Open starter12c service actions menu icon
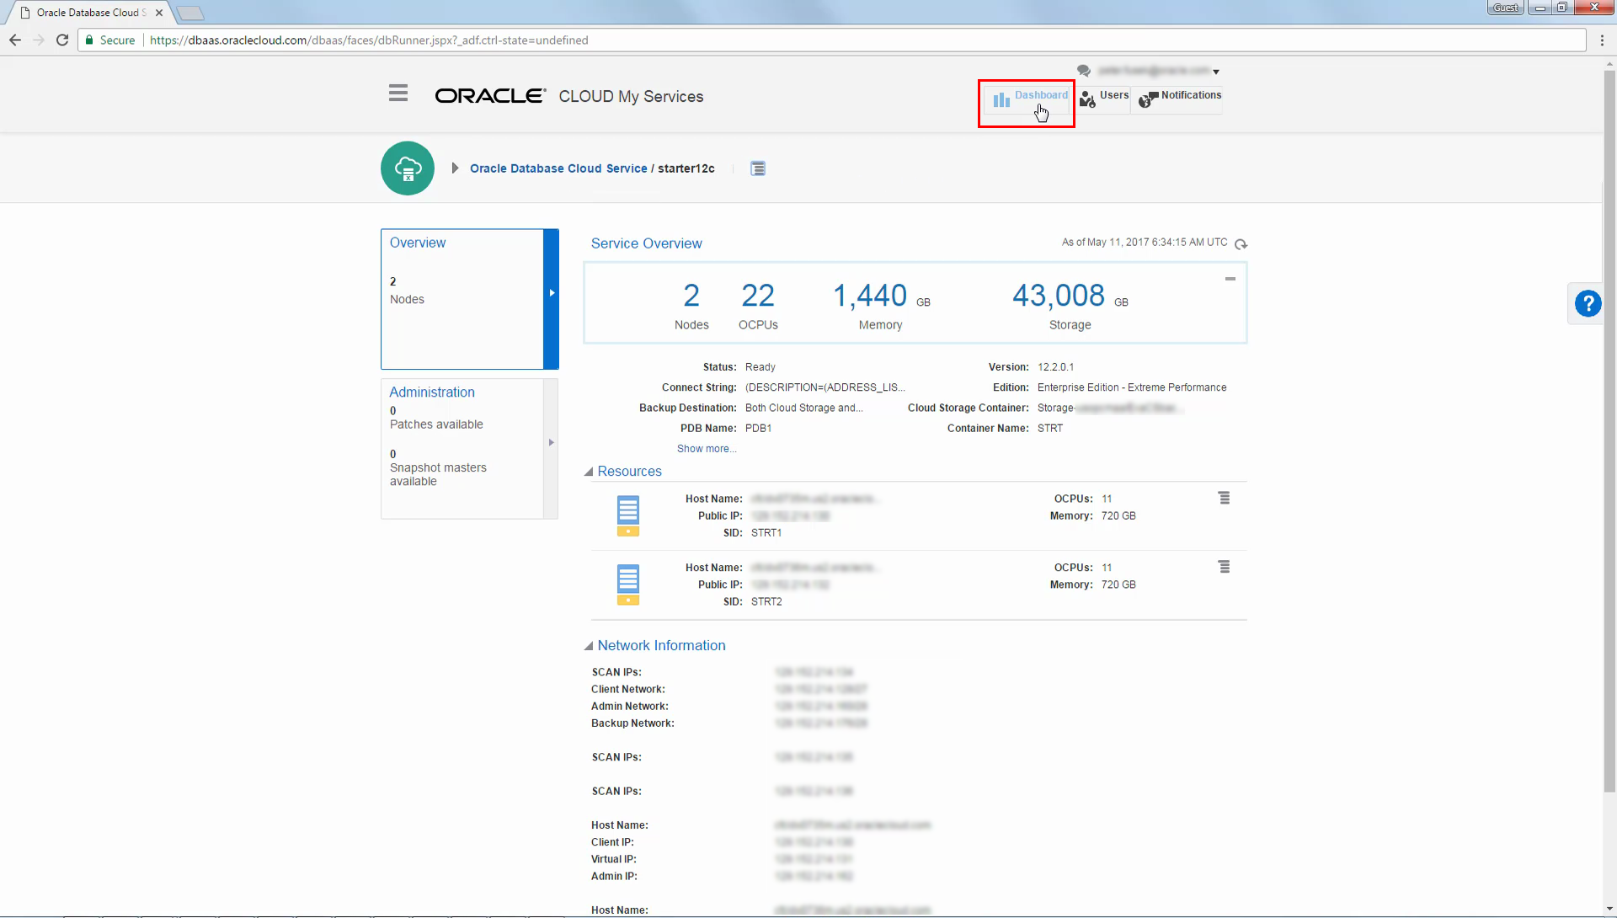The width and height of the screenshot is (1617, 918). (758, 168)
